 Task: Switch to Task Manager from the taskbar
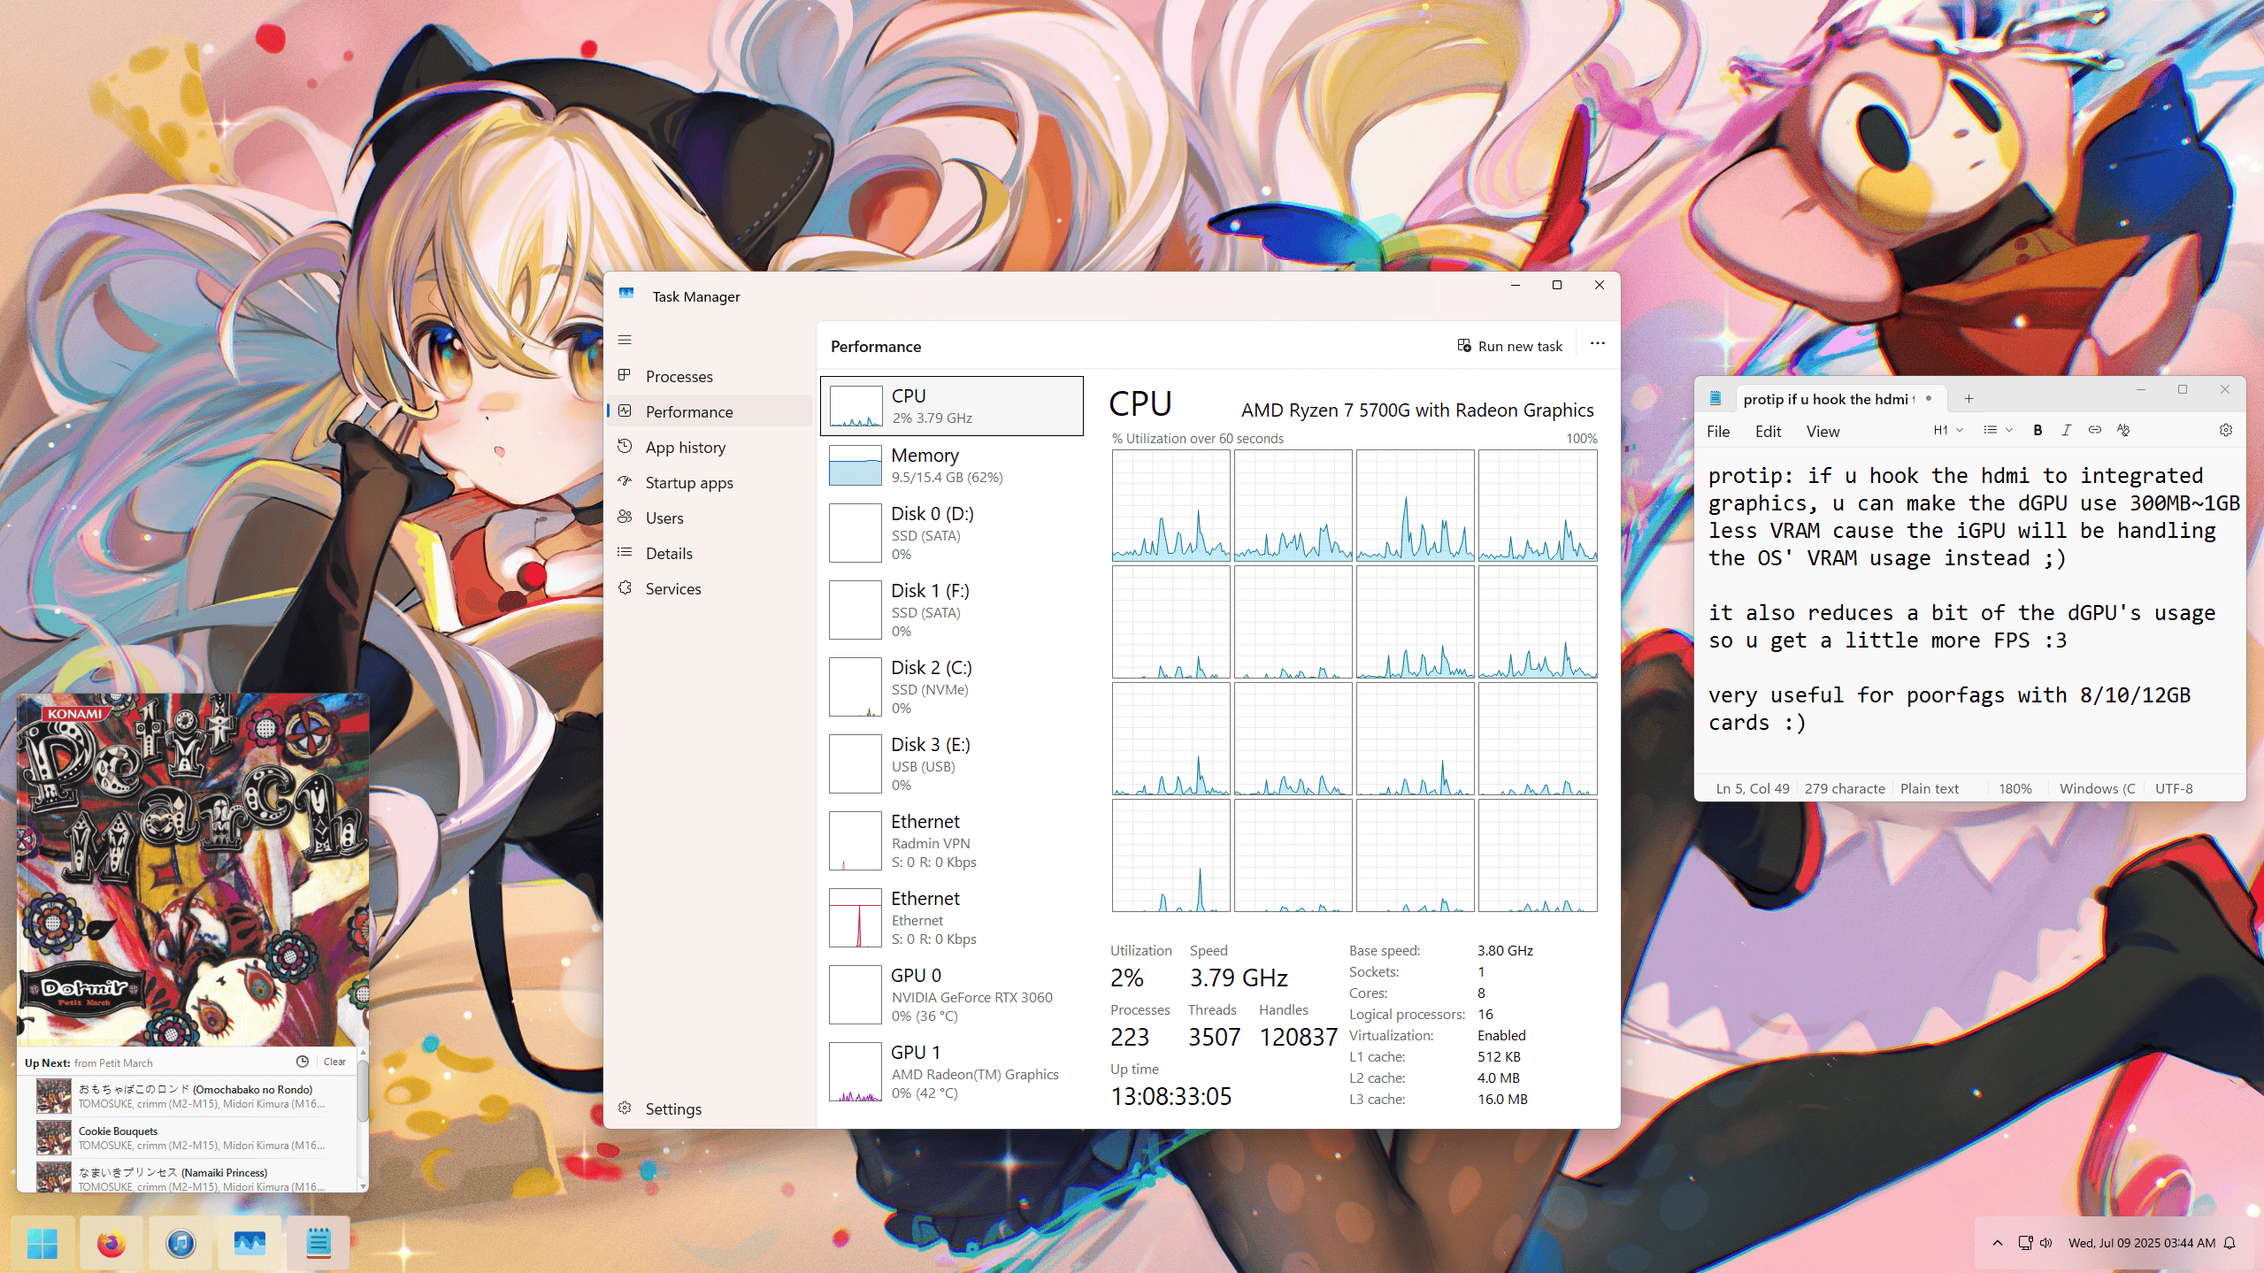[x=249, y=1243]
